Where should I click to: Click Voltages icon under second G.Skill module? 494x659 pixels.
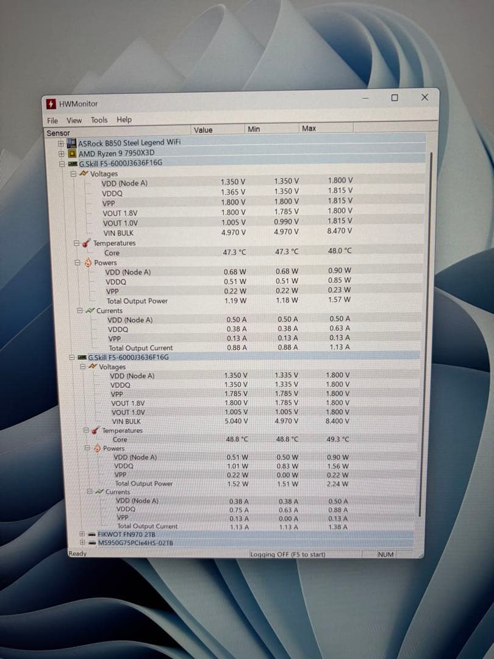(93, 367)
